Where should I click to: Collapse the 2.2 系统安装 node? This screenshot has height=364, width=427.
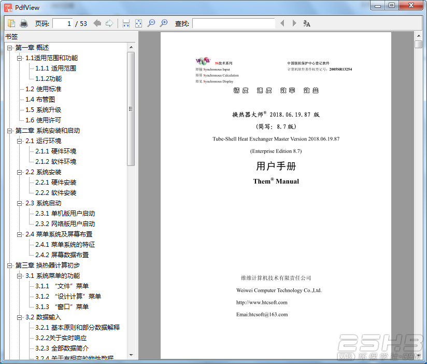click(19, 173)
